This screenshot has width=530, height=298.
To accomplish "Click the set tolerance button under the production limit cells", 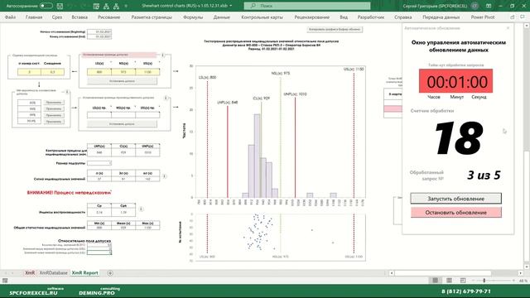I will pos(122,124).
